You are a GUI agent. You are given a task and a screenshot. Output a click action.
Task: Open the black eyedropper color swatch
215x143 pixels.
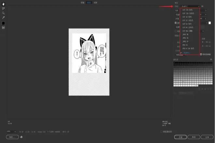pos(3,23)
